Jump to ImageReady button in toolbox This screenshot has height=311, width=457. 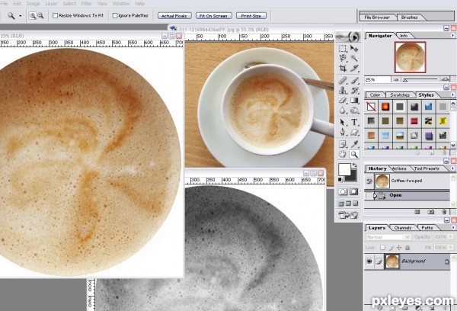[348, 215]
